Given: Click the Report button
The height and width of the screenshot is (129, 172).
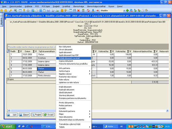Looking at the screenshot, I should [24, 115].
